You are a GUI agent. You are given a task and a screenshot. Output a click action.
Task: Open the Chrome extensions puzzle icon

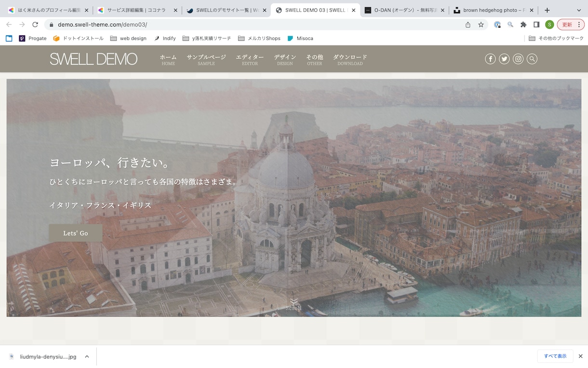[523, 25]
